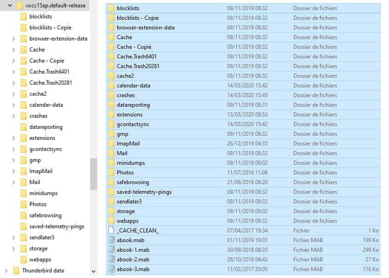The image size is (389, 278).
Task: Click the webapps folder icon in file list
Action: pos(111,221)
